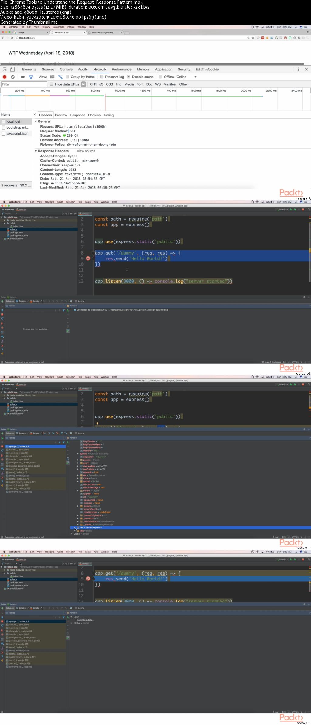This screenshot has width=311, height=725.
Task: Expand the highlighted res = ServerResponse row
Action: pos(75,528)
